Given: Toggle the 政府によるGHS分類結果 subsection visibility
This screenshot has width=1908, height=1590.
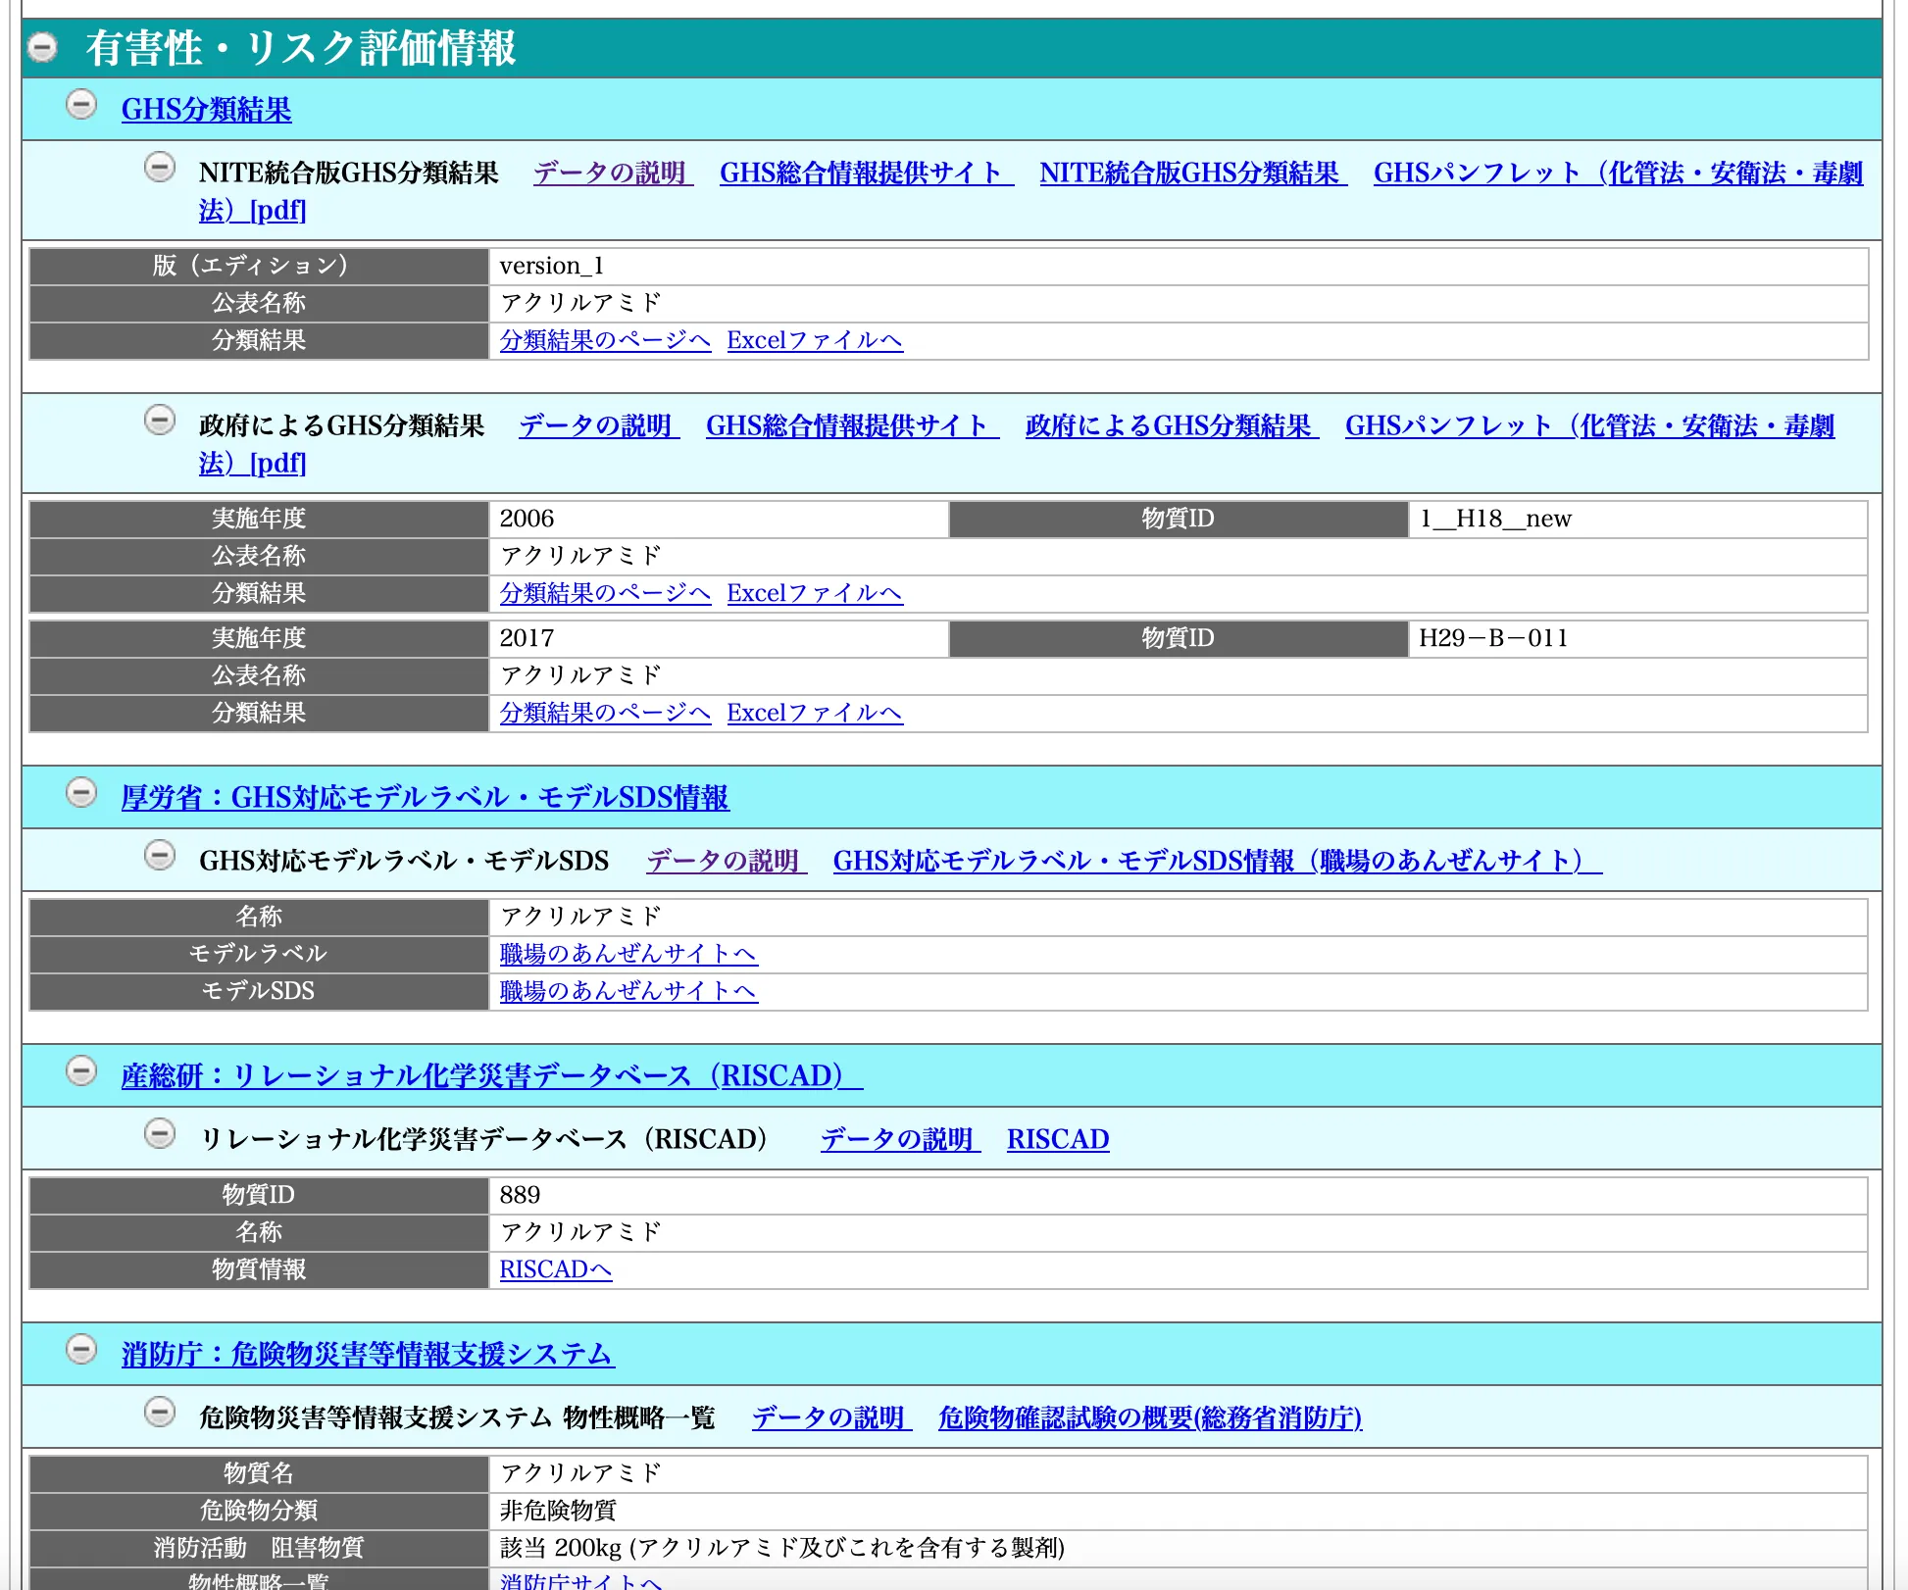Looking at the screenshot, I should [159, 422].
